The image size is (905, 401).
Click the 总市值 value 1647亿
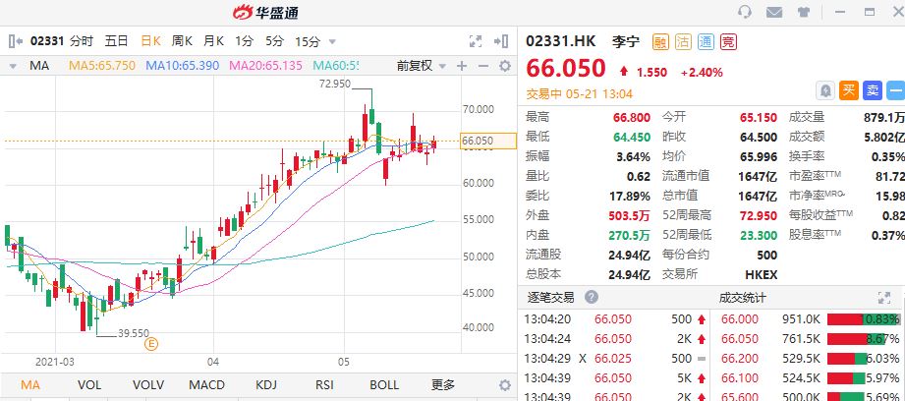[x=758, y=196]
